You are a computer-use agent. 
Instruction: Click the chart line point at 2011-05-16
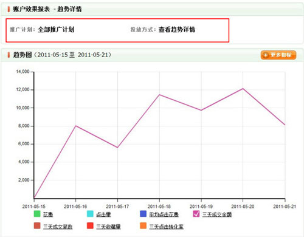[x=76, y=126]
